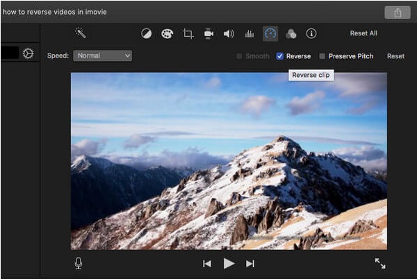Click the voiceover microphone icon
Screen dimensions: 417x279
[x=78, y=263]
